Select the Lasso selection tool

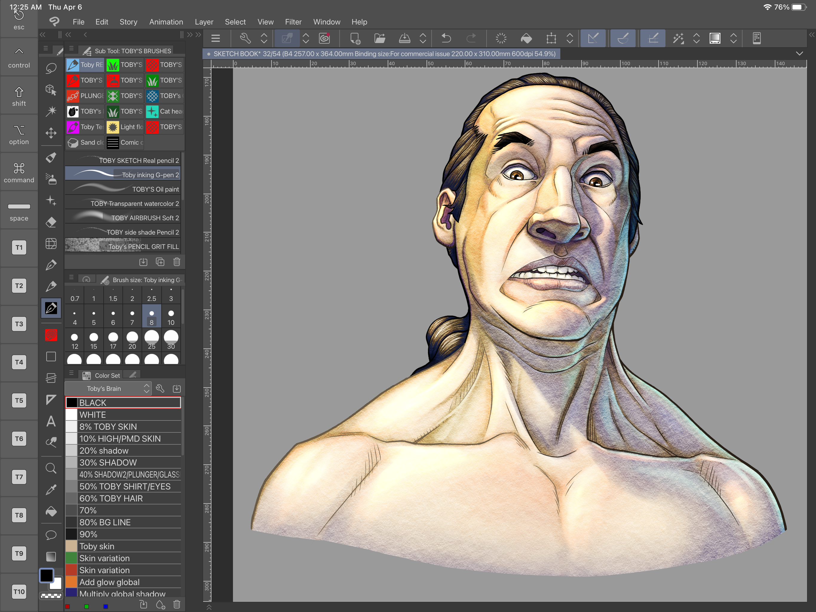coord(51,68)
